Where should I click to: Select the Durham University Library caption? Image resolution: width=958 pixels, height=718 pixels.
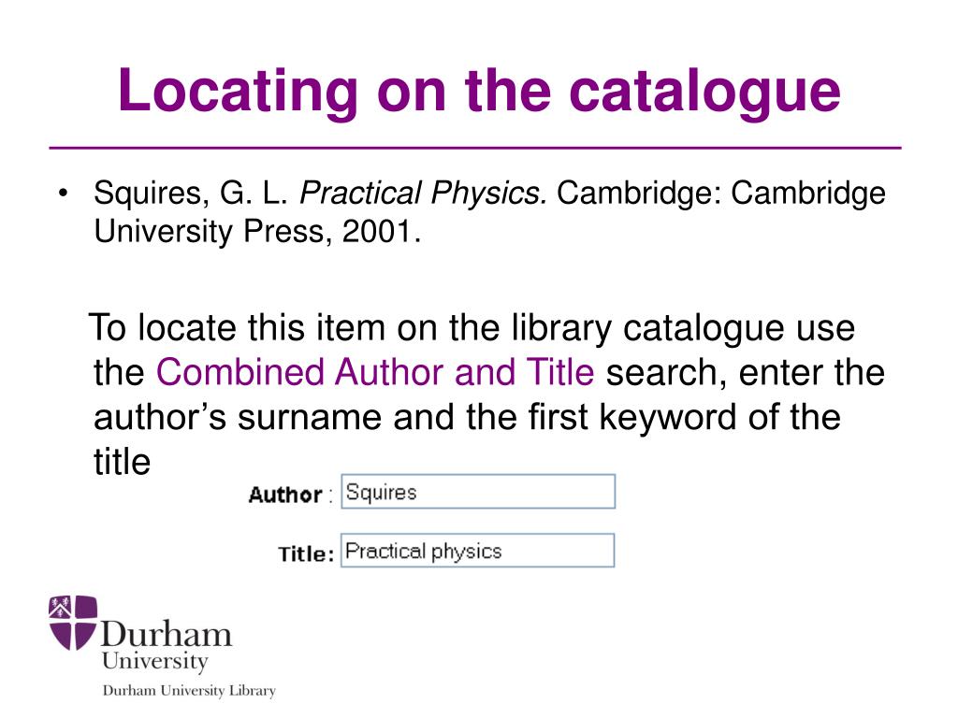pyautogui.click(x=189, y=691)
